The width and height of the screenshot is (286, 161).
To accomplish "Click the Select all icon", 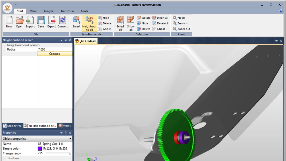I will (120, 23).
